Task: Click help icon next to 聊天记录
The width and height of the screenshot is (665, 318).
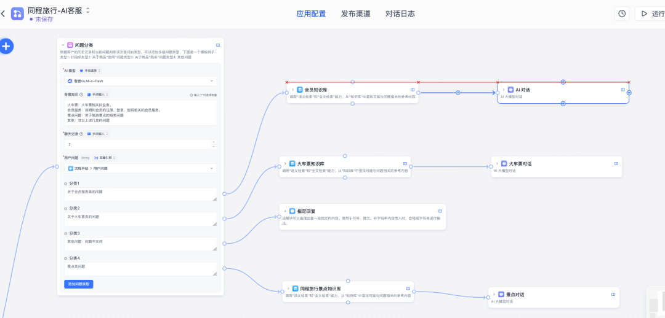Action: tap(81, 134)
